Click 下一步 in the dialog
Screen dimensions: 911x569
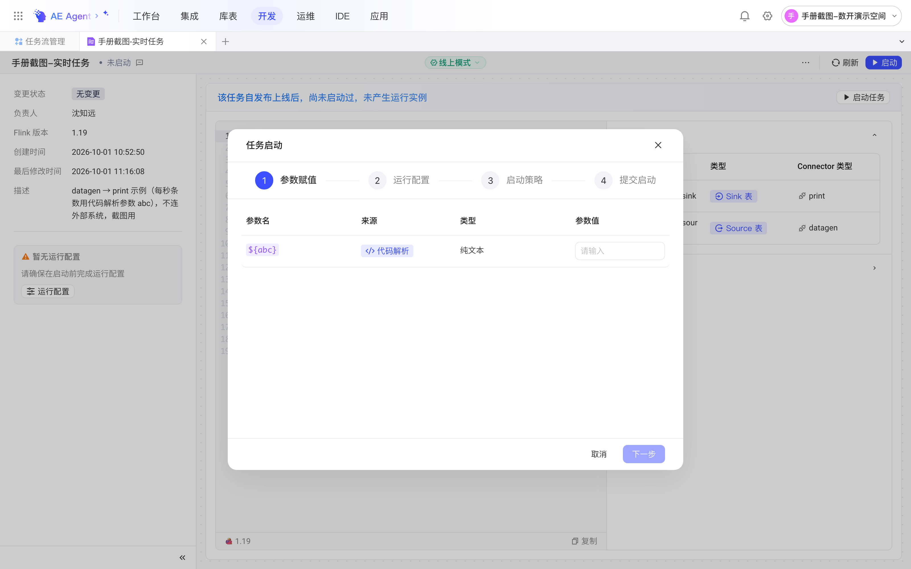point(643,454)
